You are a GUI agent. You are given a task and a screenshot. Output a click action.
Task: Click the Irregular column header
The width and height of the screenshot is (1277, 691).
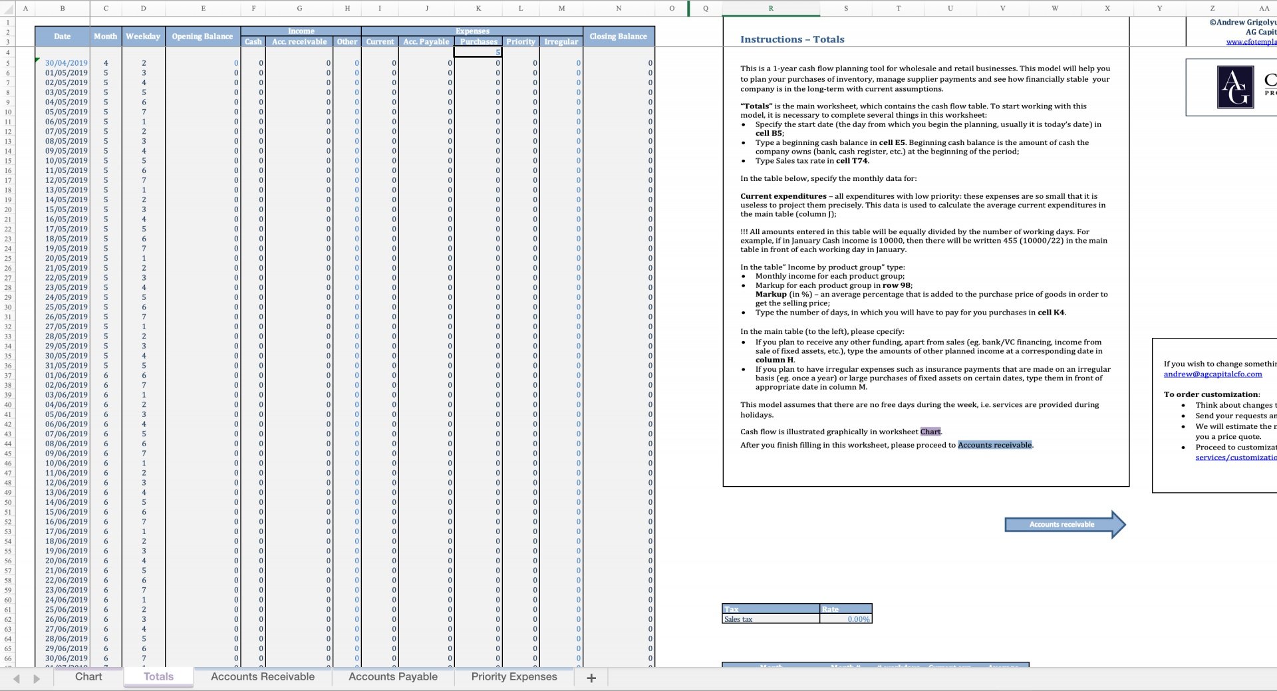(561, 41)
